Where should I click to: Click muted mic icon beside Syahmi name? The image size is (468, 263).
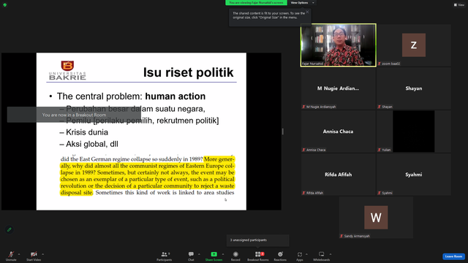point(380,193)
